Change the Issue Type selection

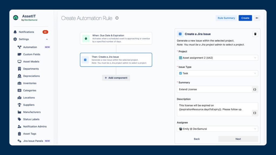pos(217,73)
